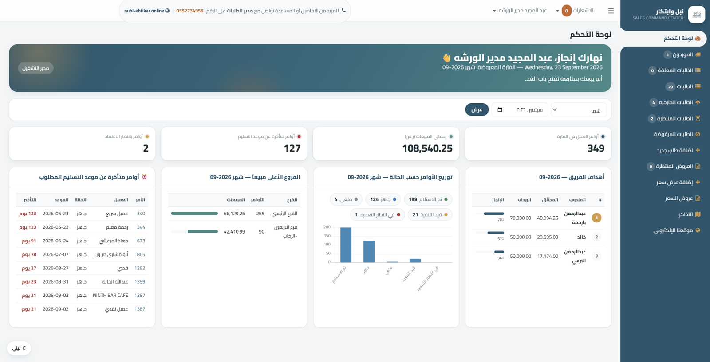
Task: Toggle the في انتظار التعميد 1 legend chip
Action: coord(378,214)
